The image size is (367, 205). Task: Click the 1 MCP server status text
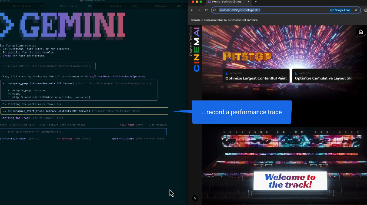click(x=62, y=125)
